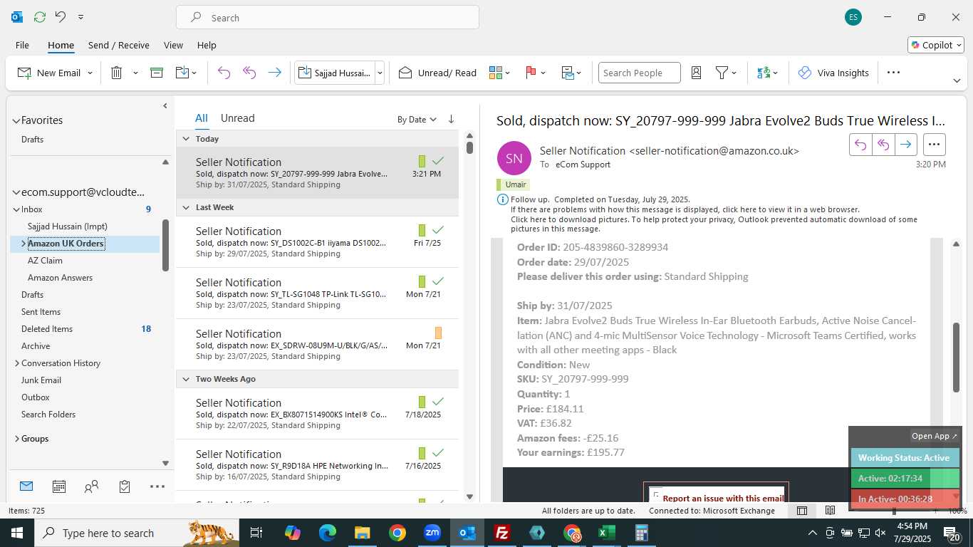Screen dimensions: 973x547
Task: Click the ribbon more commands ellipsis
Action: pyautogui.click(x=893, y=72)
